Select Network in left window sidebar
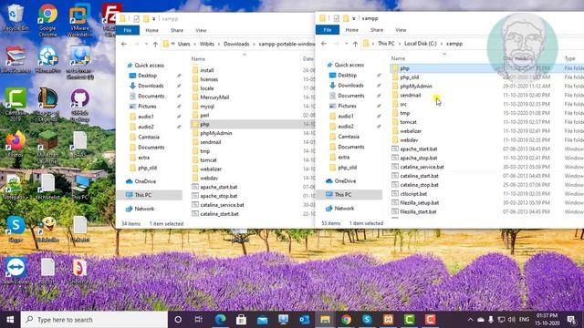The width and height of the screenshot is (584, 328). point(144,209)
